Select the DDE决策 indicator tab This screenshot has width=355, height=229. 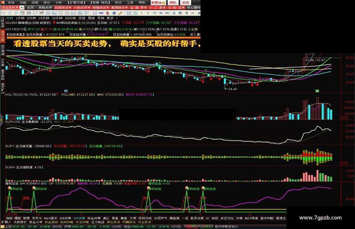(x=65, y=218)
